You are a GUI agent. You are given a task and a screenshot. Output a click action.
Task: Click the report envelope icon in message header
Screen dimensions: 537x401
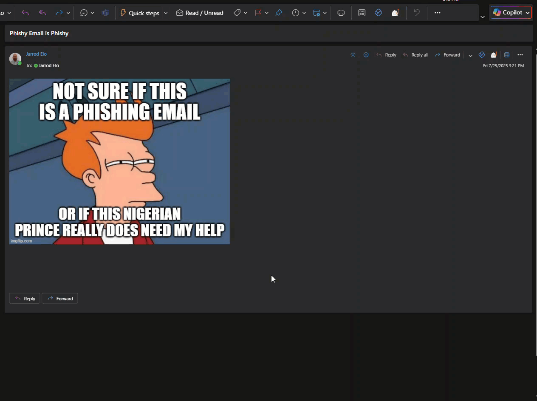(x=494, y=55)
